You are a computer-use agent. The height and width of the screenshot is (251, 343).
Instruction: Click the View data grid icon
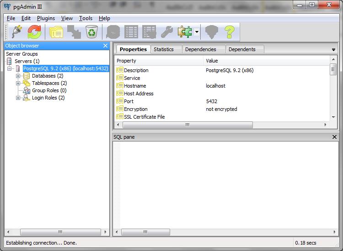[131, 32]
